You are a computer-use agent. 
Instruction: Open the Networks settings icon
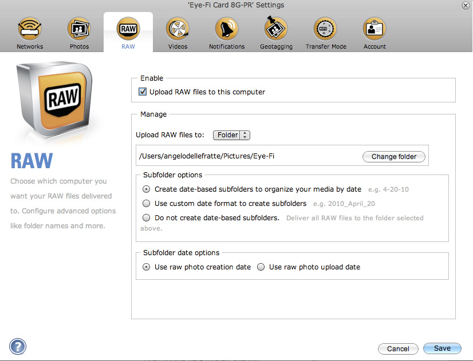(x=30, y=29)
